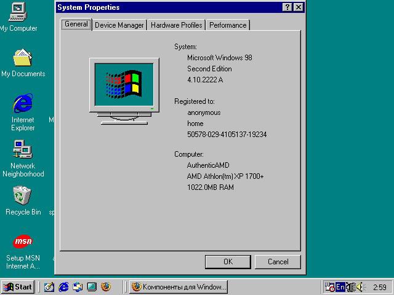Click the OK button
The width and height of the screenshot is (394, 295).
[x=228, y=262]
